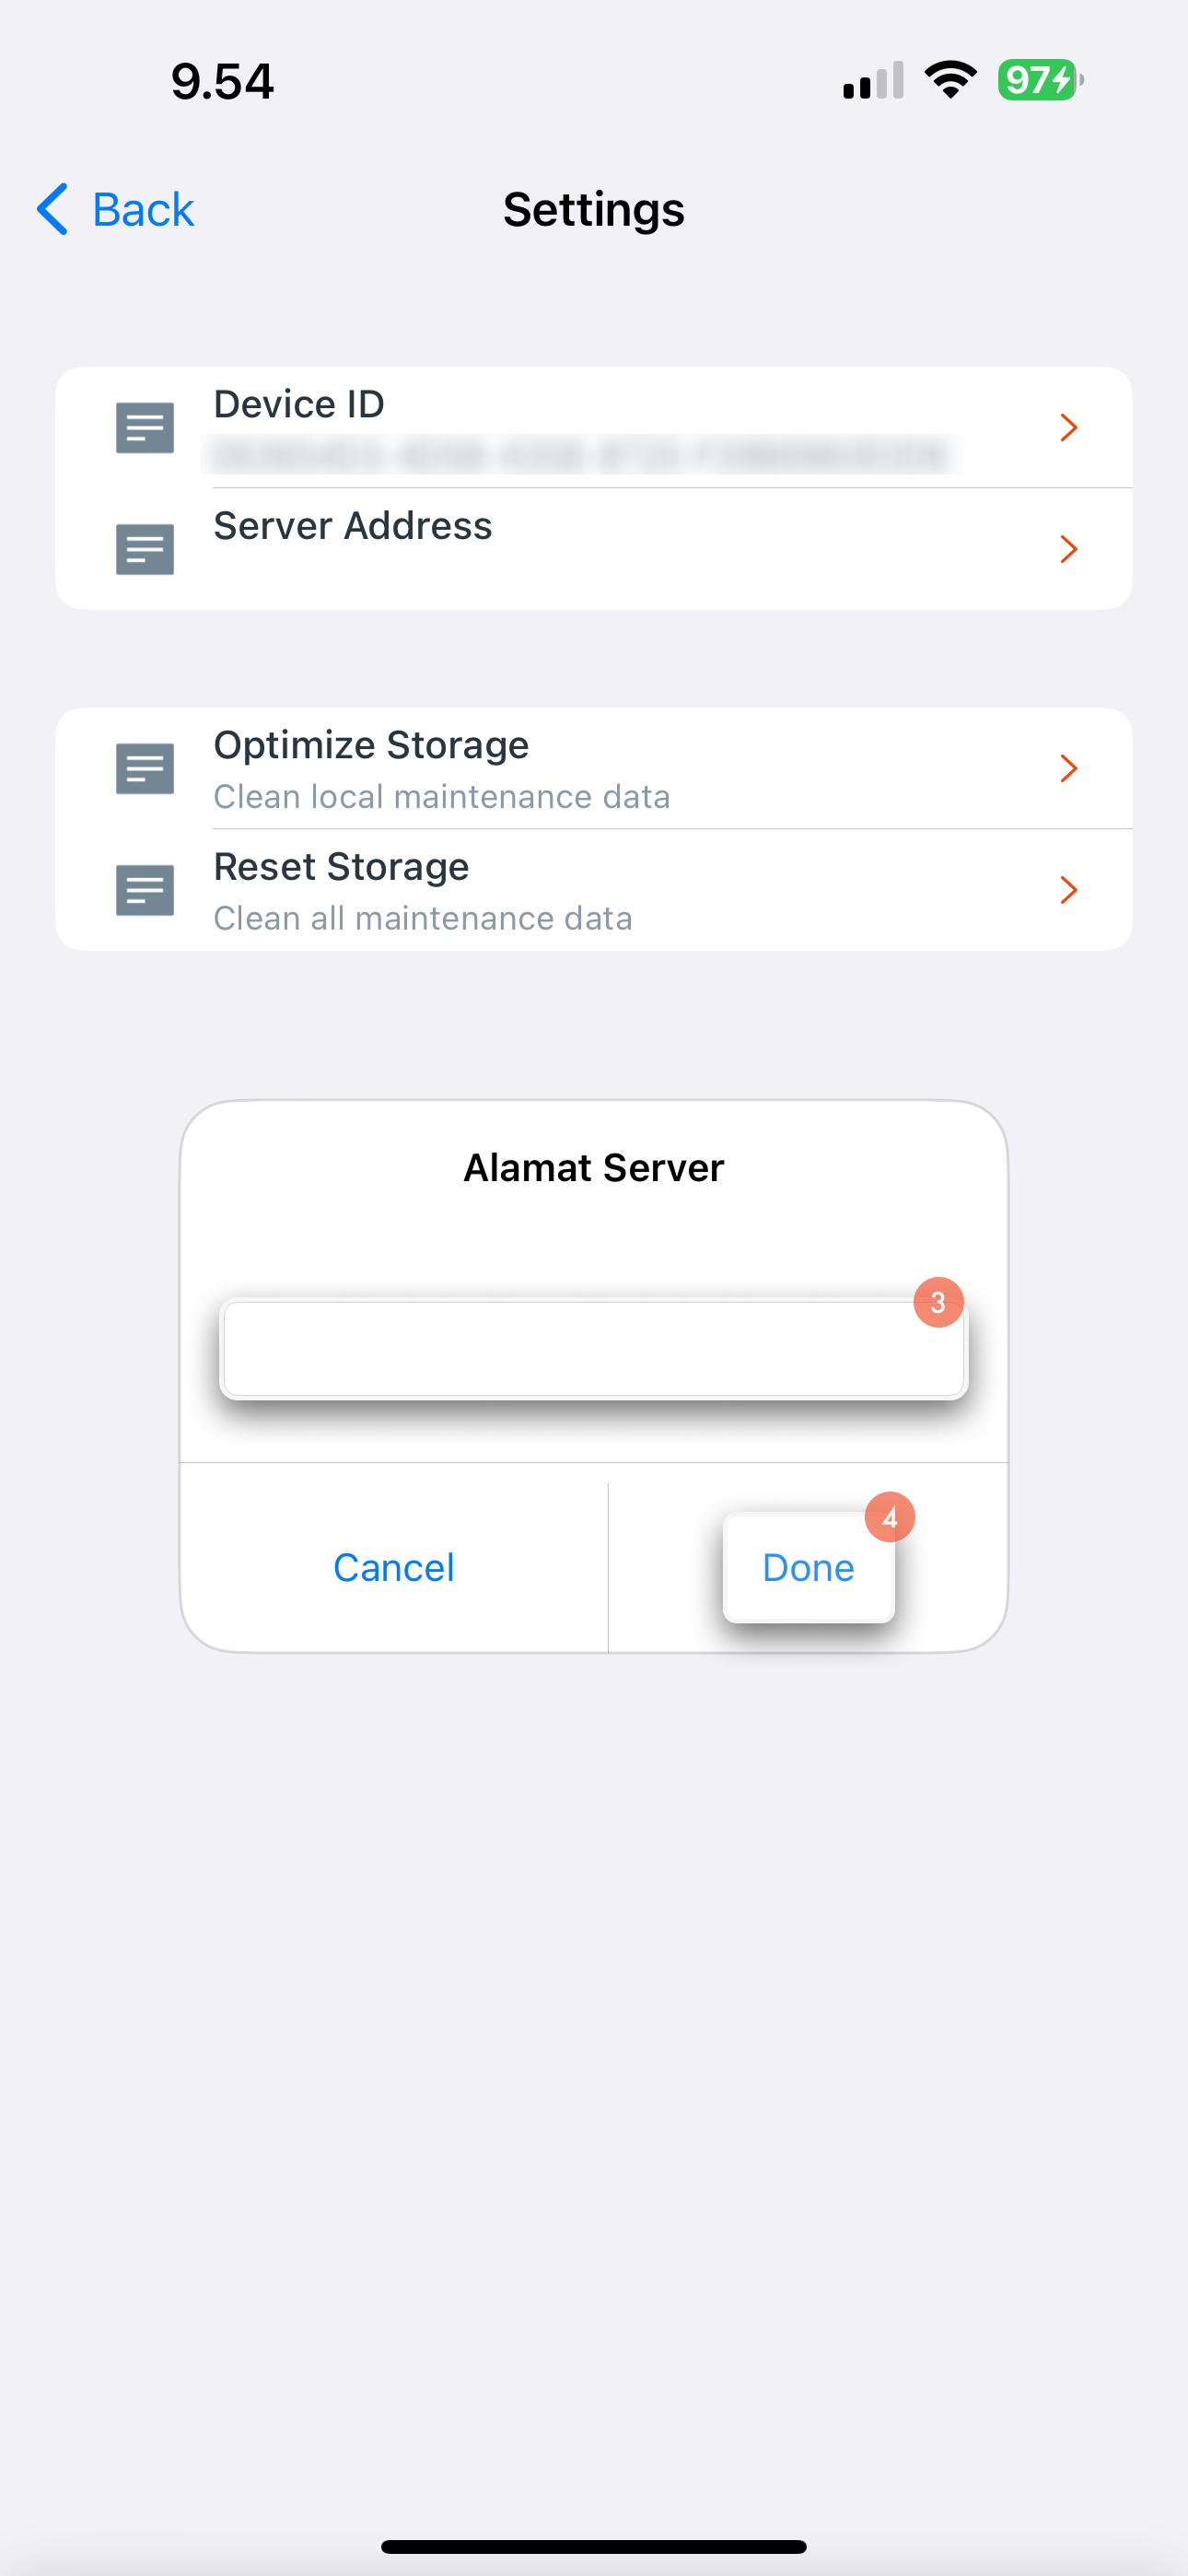Open Optimize Storage via its chevron

pyautogui.click(x=1068, y=768)
